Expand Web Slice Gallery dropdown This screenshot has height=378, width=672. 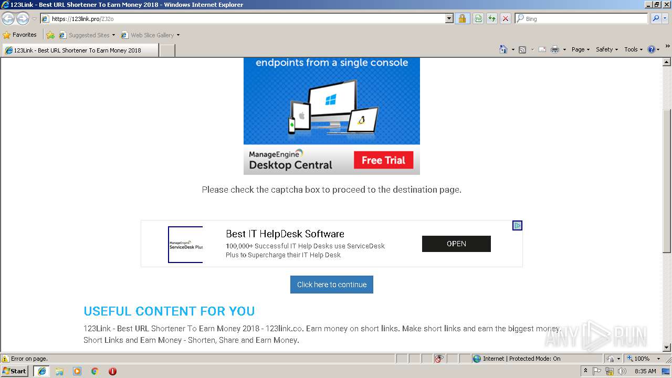178,35
